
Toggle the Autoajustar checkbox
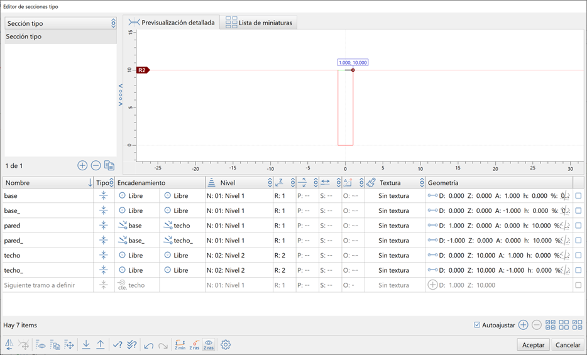point(478,325)
